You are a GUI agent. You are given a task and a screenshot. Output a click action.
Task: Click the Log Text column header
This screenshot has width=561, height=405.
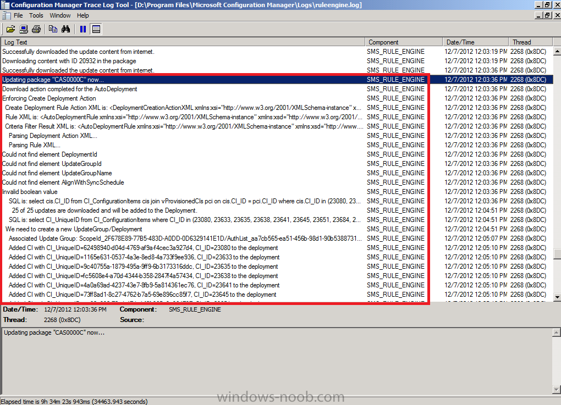183,42
